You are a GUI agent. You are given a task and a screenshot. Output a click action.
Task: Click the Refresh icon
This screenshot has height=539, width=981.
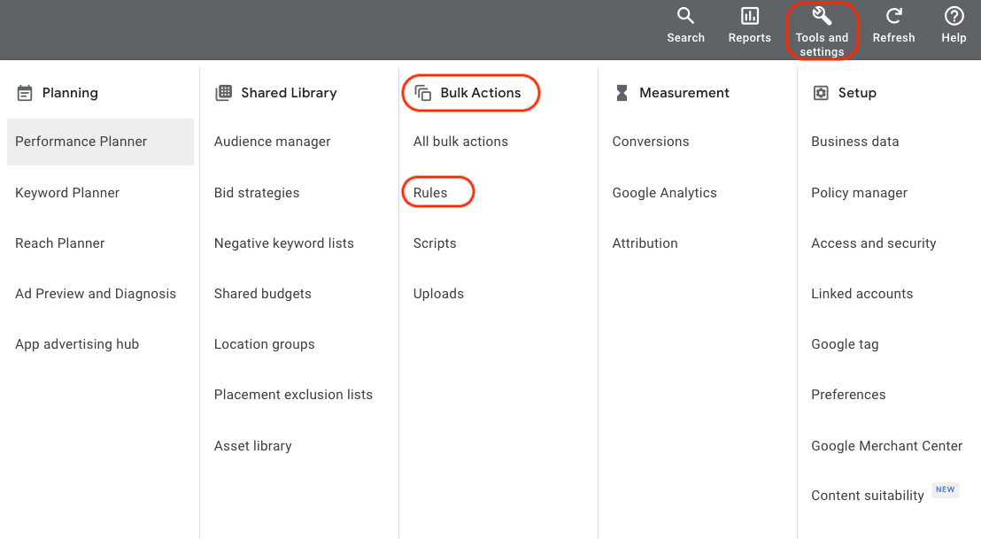(893, 15)
